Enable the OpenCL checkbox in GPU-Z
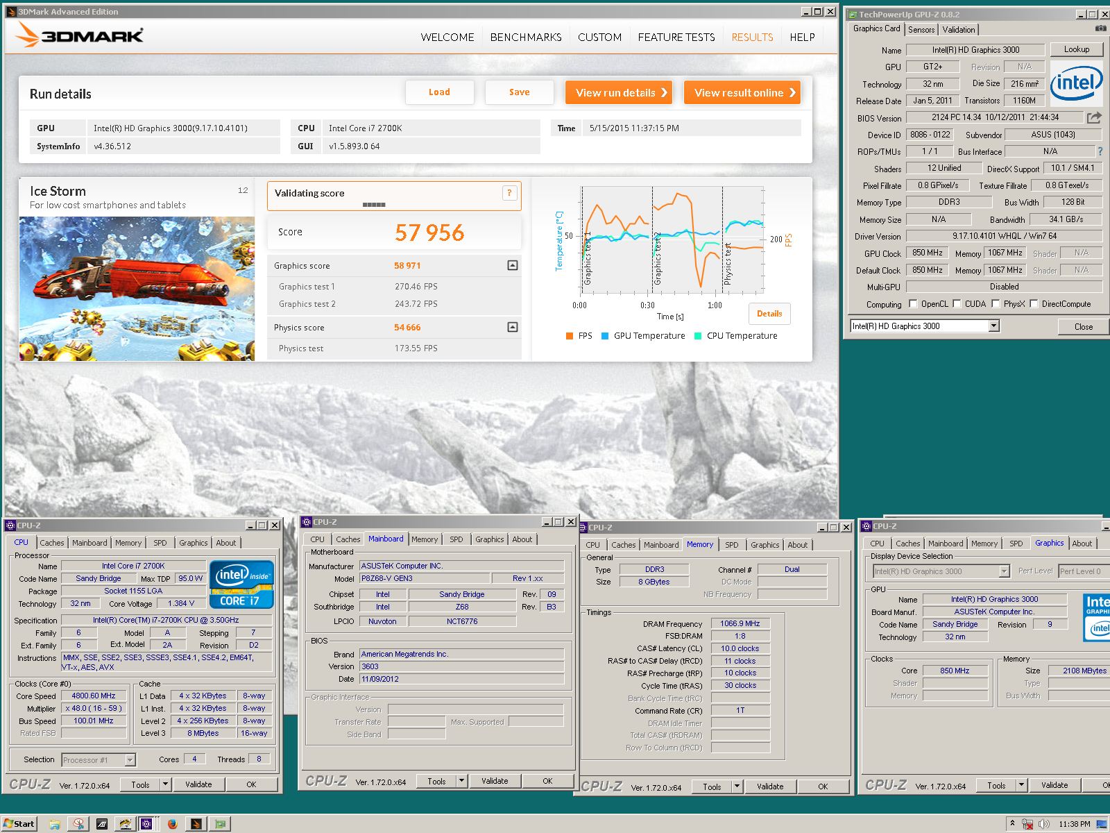Screen dimensions: 1110x833 [913, 303]
